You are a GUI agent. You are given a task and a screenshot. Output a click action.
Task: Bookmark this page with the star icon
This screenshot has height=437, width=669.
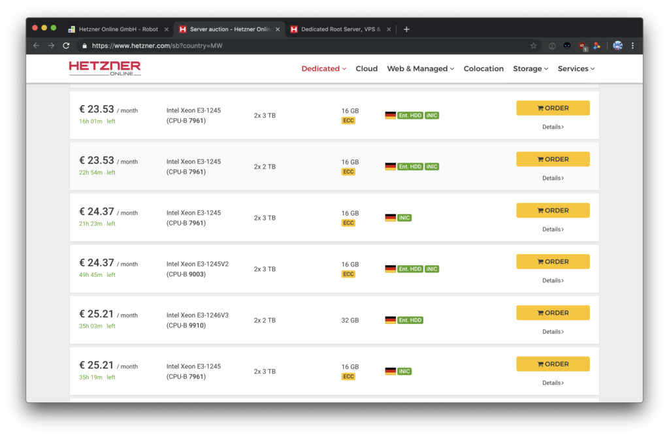point(533,46)
